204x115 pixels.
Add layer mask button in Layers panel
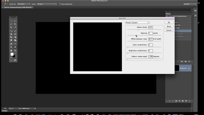(176, 101)
